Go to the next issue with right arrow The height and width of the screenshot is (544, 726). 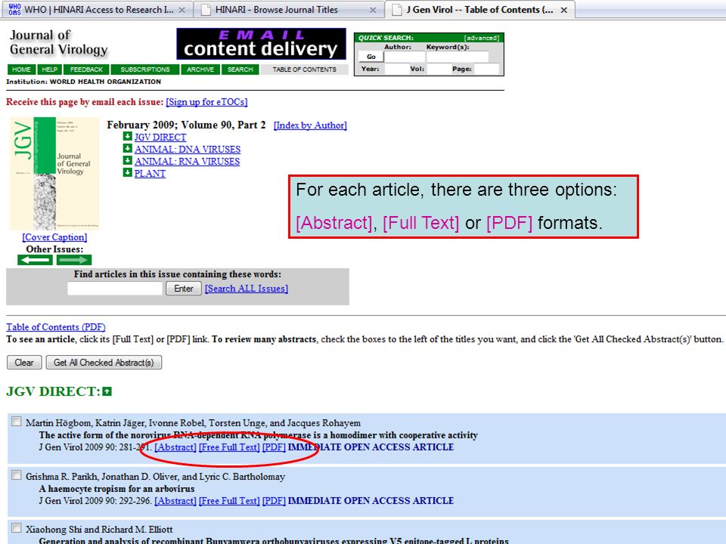click(x=74, y=260)
